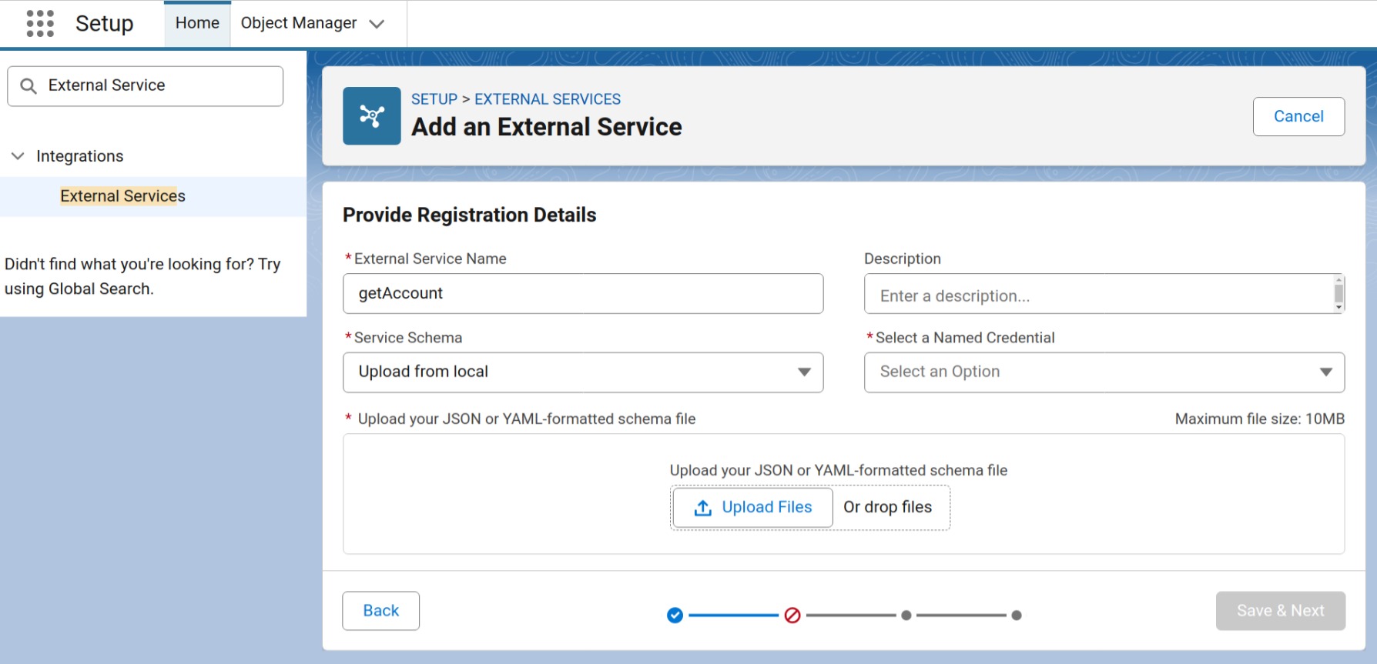Click the final progress step dot
Screen dimensions: 1377x664
(1017, 616)
